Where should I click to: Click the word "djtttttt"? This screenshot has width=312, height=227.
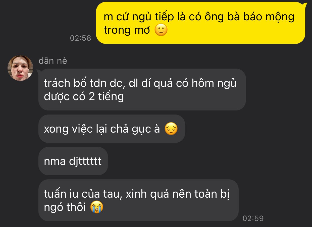pos(85,161)
